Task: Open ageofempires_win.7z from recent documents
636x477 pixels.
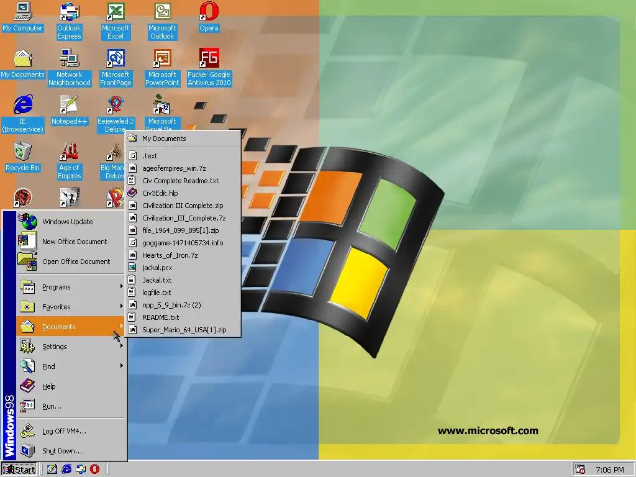Action: tap(183, 168)
